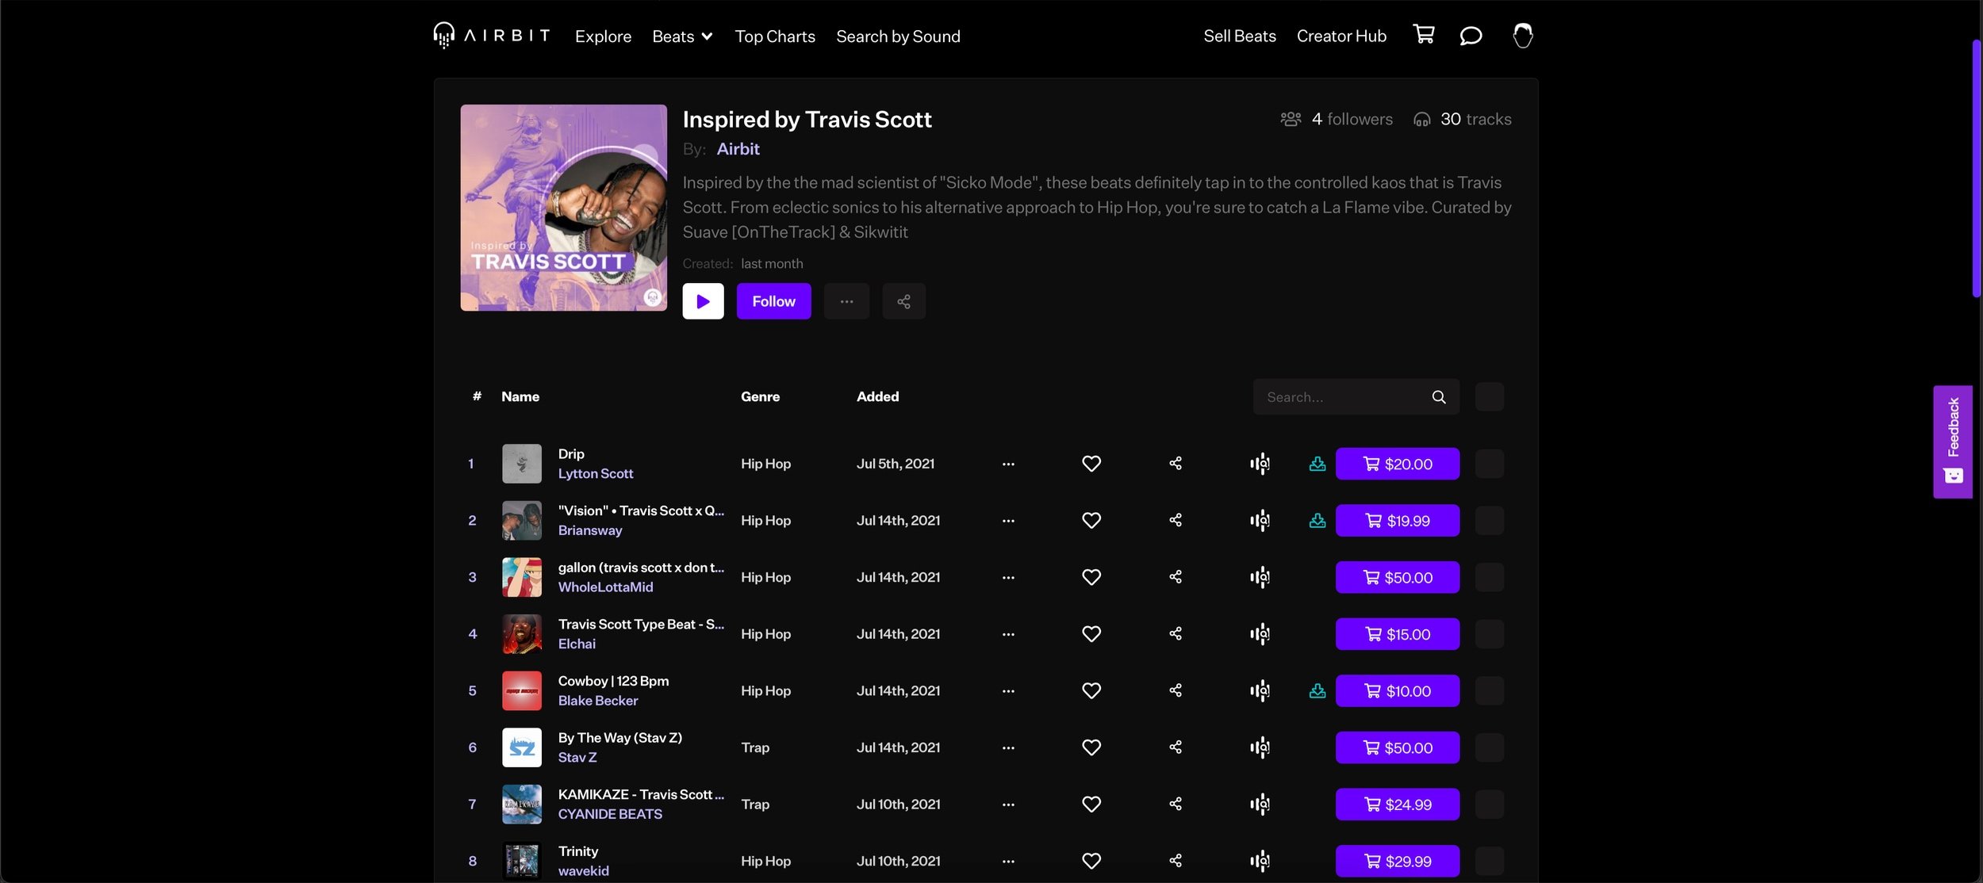The image size is (1983, 883).
Task: Open more options for By The Way
Action: [1008, 747]
